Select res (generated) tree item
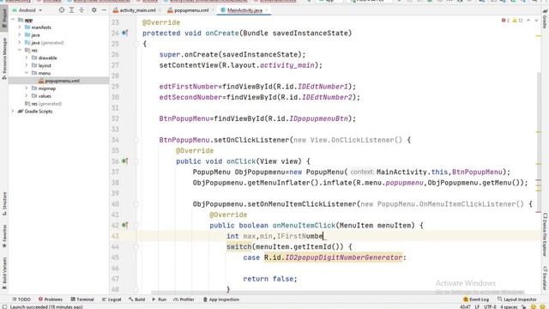This screenshot has width=549, height=309. 44,104
